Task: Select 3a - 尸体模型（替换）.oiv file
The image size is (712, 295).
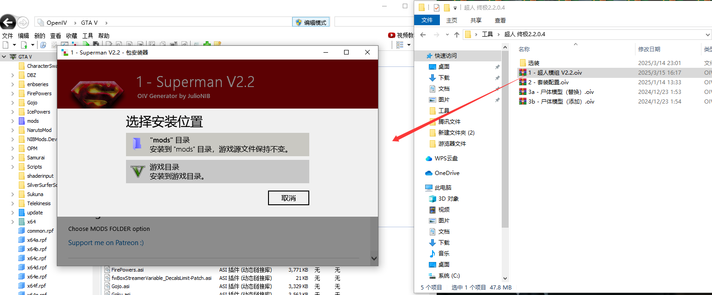Action: pyautogui.click(x=556, y=92)
